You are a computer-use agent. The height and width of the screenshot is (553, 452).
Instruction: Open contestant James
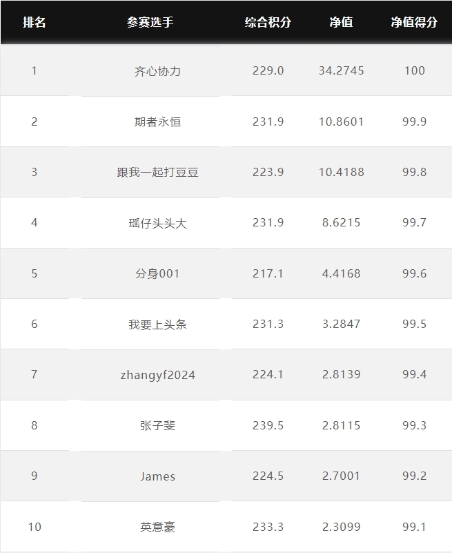(157, 476)
